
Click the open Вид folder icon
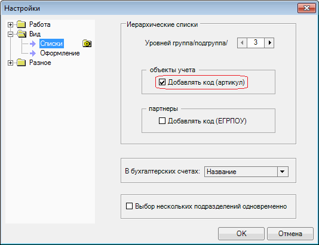click(22, 34)
